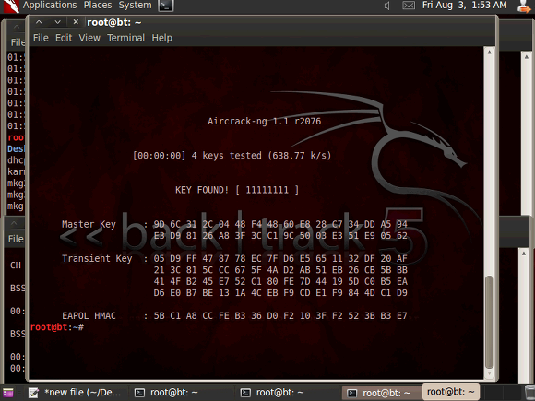Click the date and time clock
The width and height of the screenshot is (535, 401).
click(x=464, y=6)
